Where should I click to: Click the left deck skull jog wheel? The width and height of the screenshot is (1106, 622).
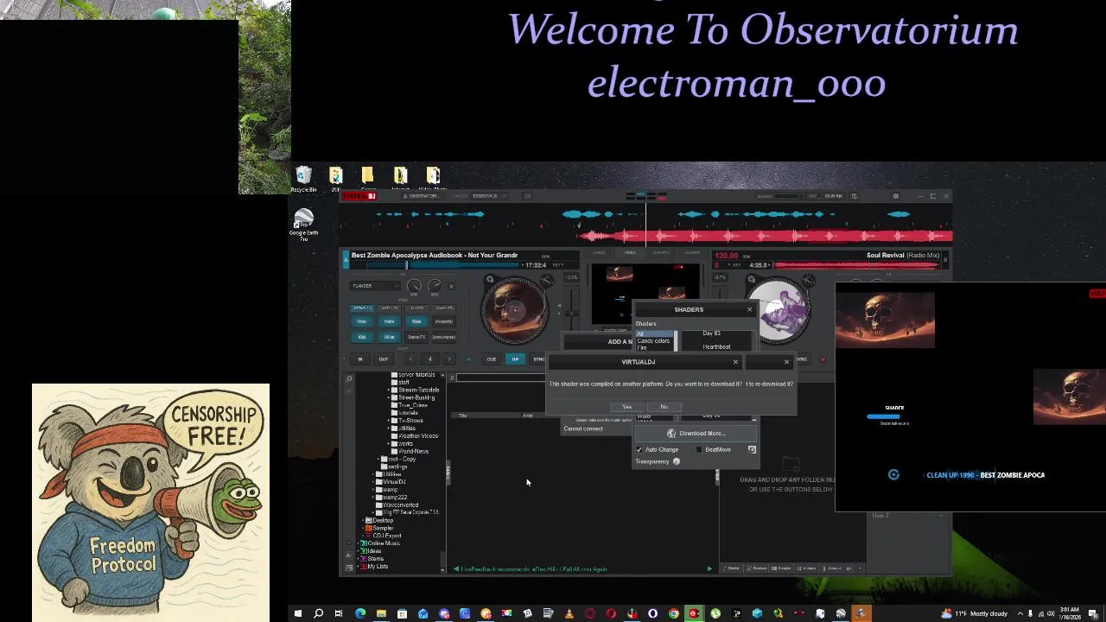pyautogui.click(x=514, y=310)
